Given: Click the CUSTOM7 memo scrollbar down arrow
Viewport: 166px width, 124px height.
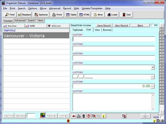Looking at the screenshot, I should (153, 109).
